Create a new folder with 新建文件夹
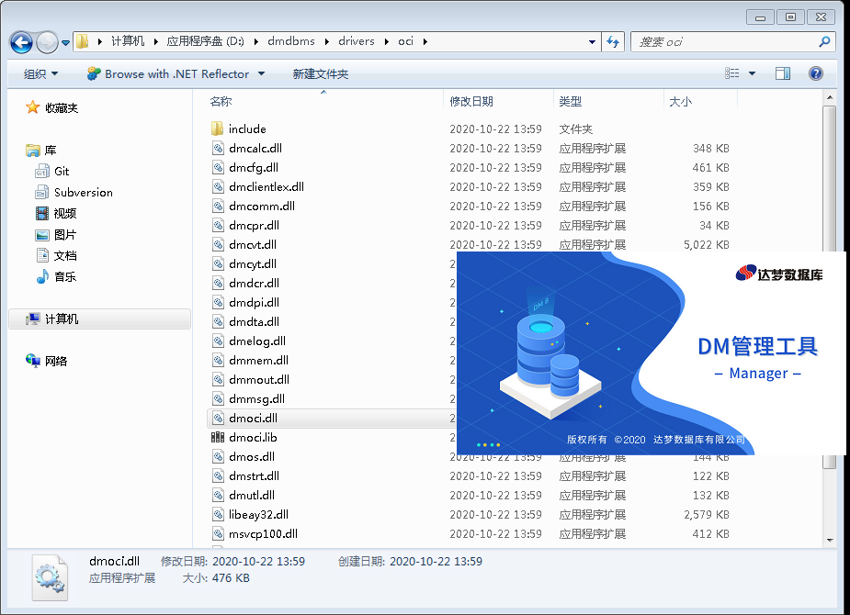 click(x=321, y=74)
